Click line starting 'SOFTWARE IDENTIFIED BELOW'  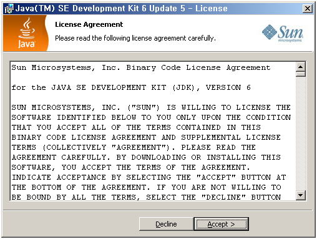click(x=151, y=117)
